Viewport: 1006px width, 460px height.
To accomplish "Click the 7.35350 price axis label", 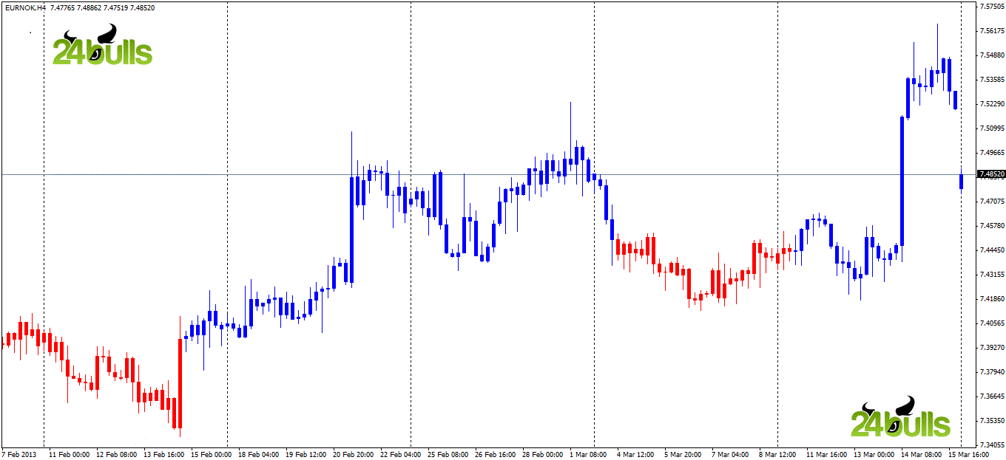I will pos(993,421).
